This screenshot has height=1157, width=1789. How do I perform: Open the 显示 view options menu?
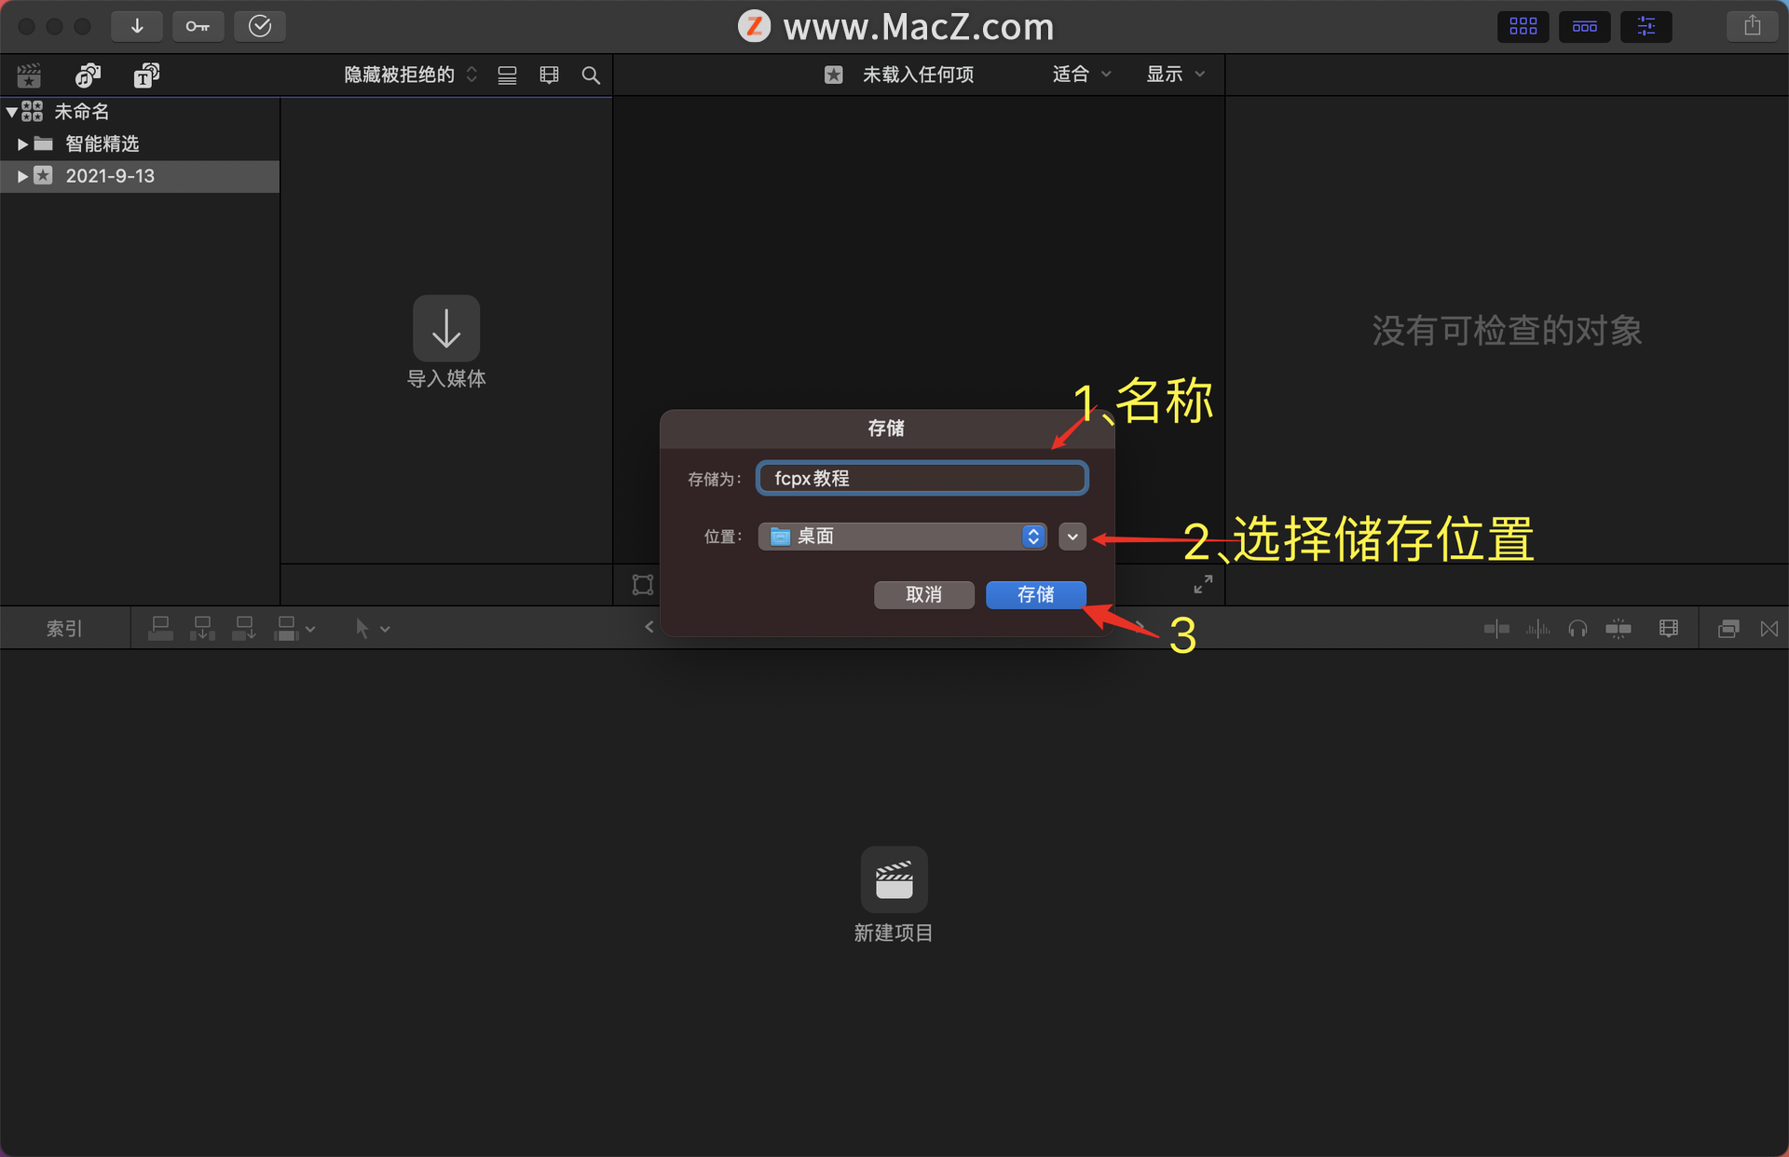point(1174,75)
